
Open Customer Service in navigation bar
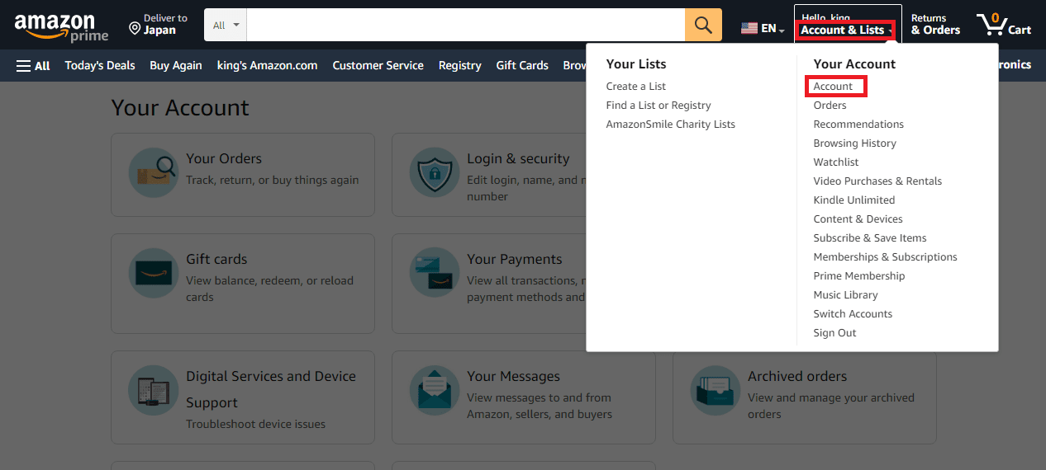pos(378,66)
